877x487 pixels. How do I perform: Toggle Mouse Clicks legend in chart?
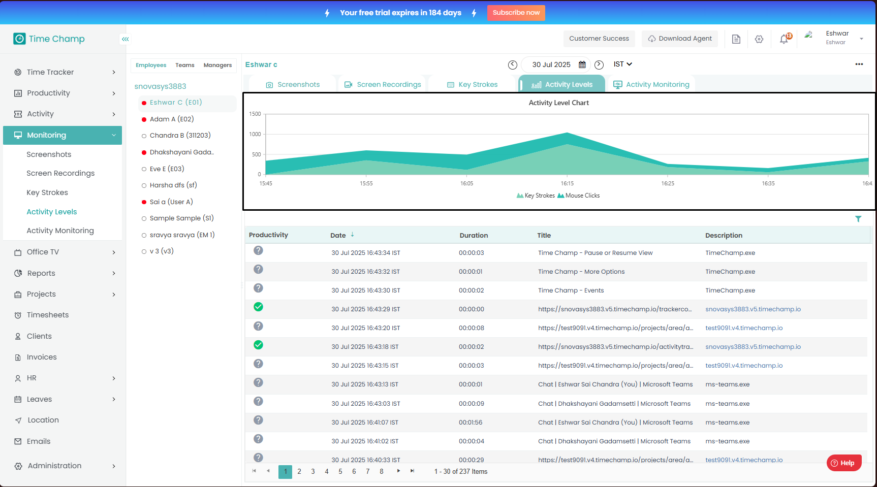point(578,196)
